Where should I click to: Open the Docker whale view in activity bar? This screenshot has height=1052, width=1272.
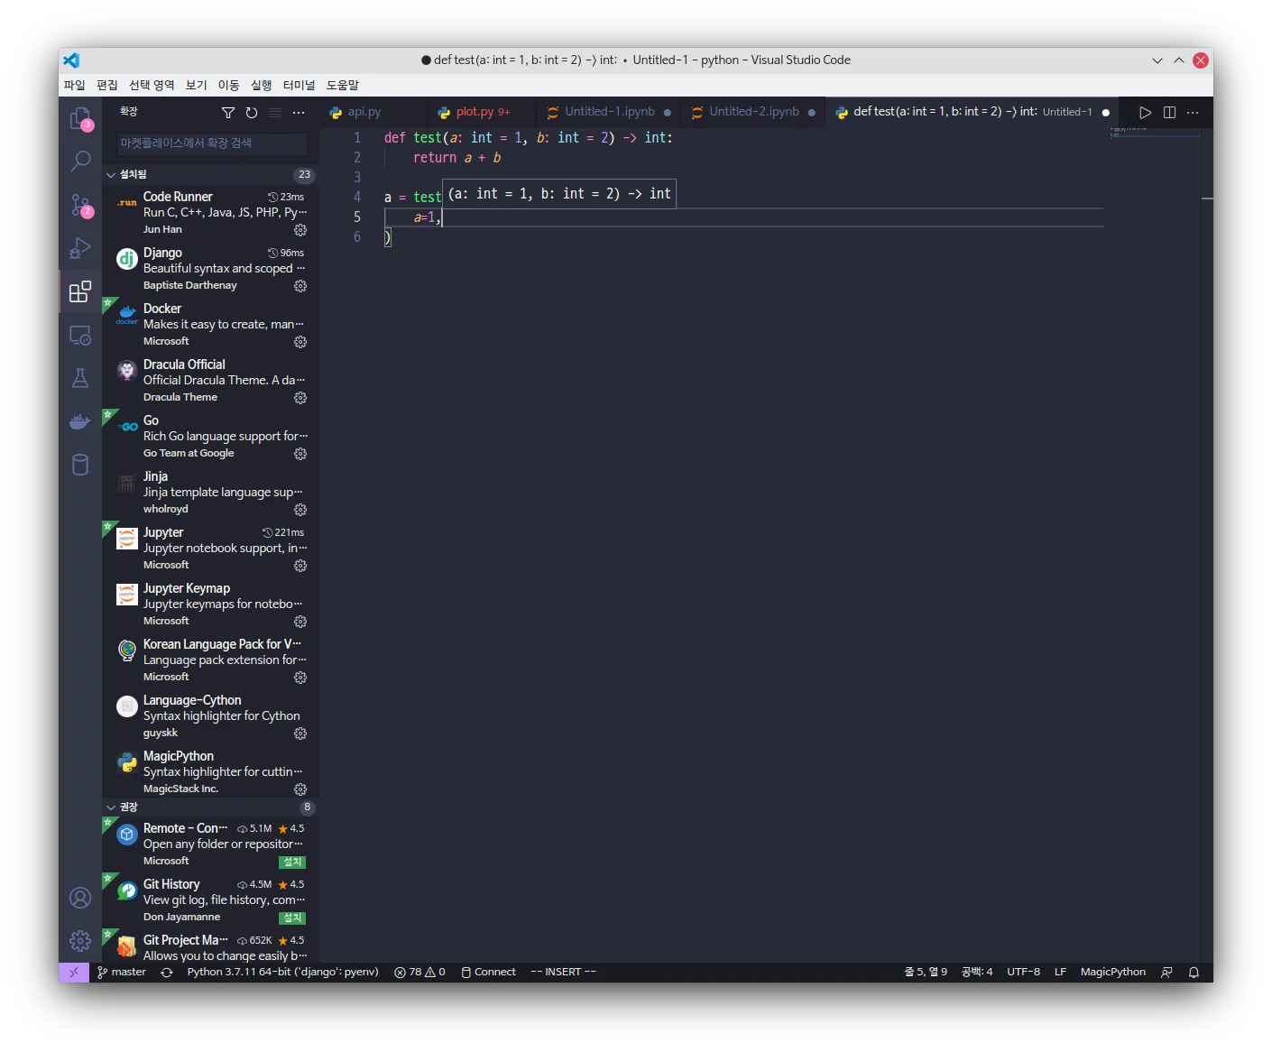(80, 421)
